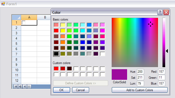Pick the maroon dark red basic swatch
175x98 pixels.
pyautogui.click(x=56, y=42)
